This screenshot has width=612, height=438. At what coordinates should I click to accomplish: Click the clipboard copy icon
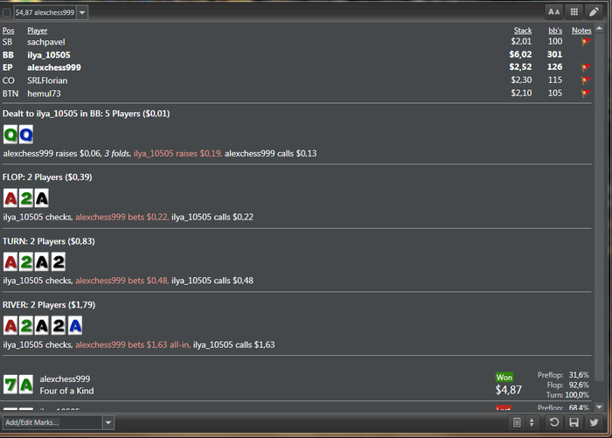[x=517, y=422]
